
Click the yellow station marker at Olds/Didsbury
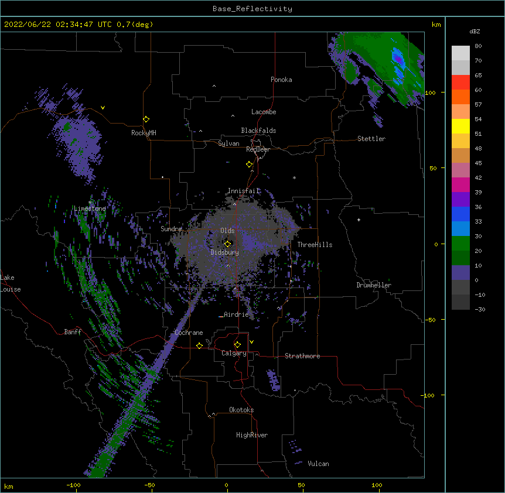click(227, 244)
